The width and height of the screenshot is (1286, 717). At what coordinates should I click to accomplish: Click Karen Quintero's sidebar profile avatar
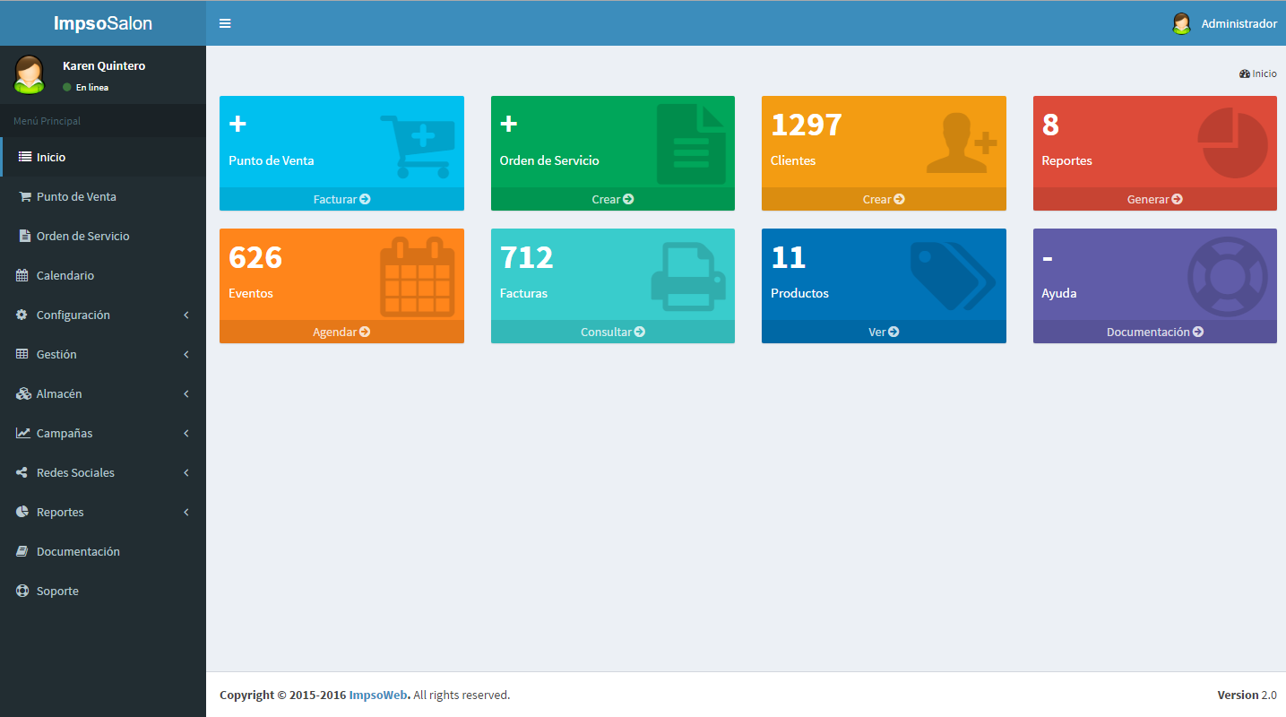[30, 74]
